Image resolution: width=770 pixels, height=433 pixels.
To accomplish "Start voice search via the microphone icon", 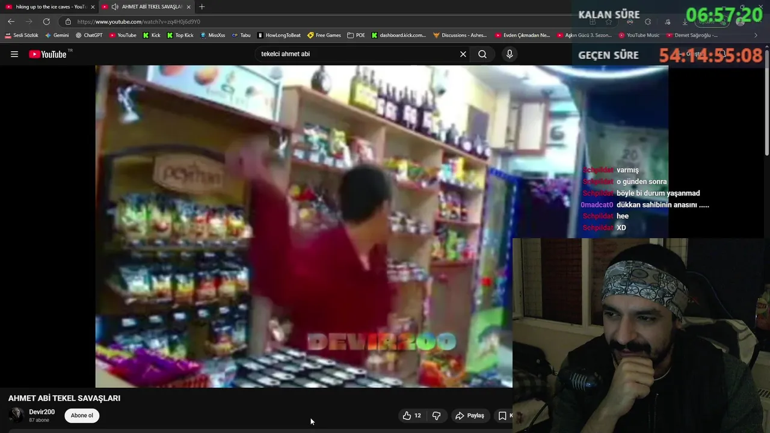I will tap(510, 54).
